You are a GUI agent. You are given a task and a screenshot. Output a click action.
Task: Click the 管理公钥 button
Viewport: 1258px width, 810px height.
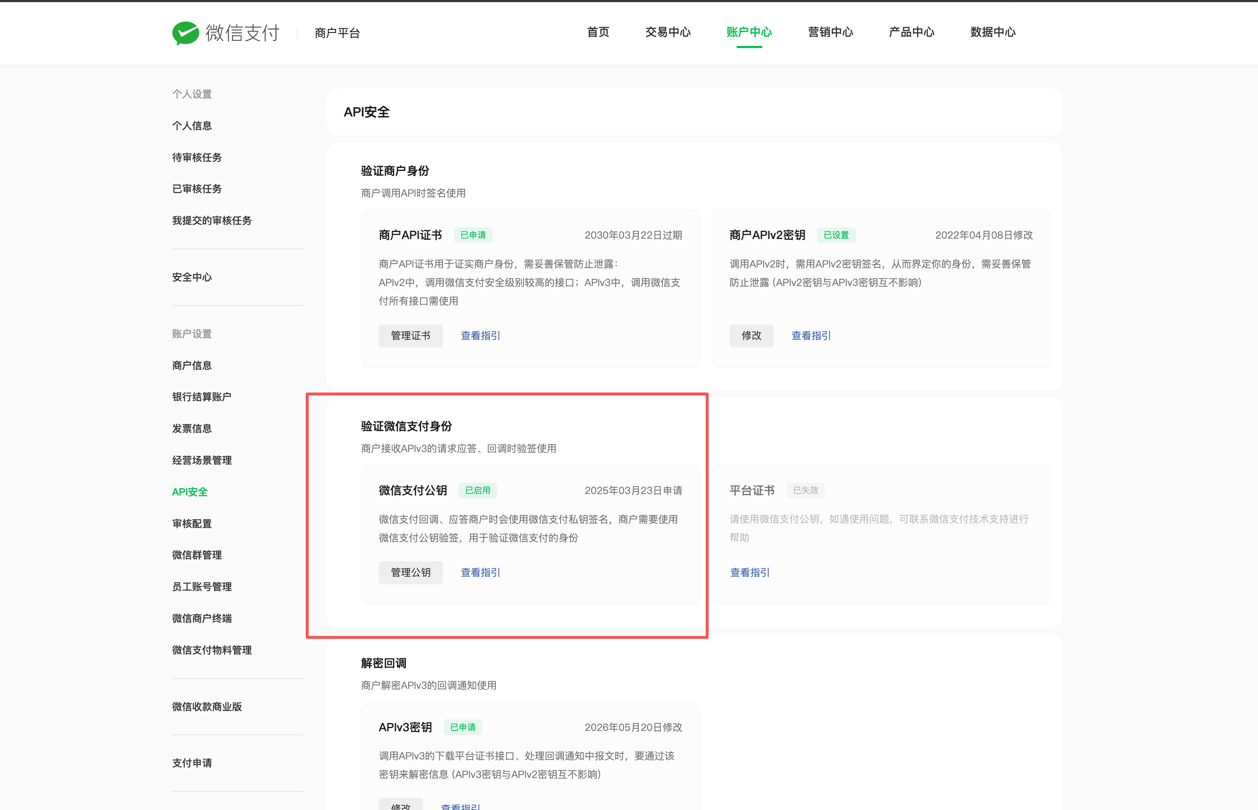coord(411,572)
